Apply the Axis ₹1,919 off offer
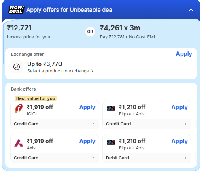 pos(87,142)
